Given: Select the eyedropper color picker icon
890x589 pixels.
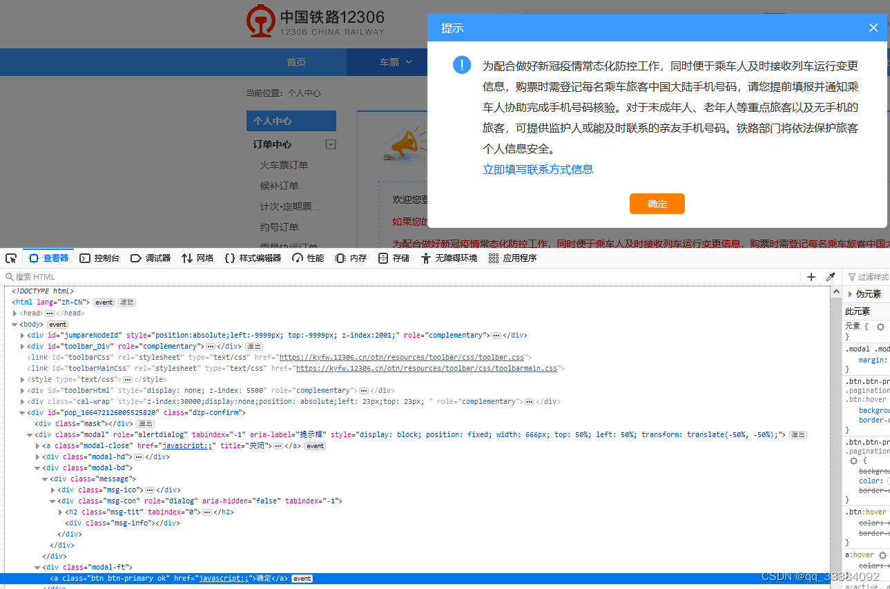Looking at the screenshot, I should tap(831, 277).
